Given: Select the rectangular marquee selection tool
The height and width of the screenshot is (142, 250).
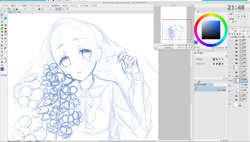Looking at the screenshot, I should (5, 14).
